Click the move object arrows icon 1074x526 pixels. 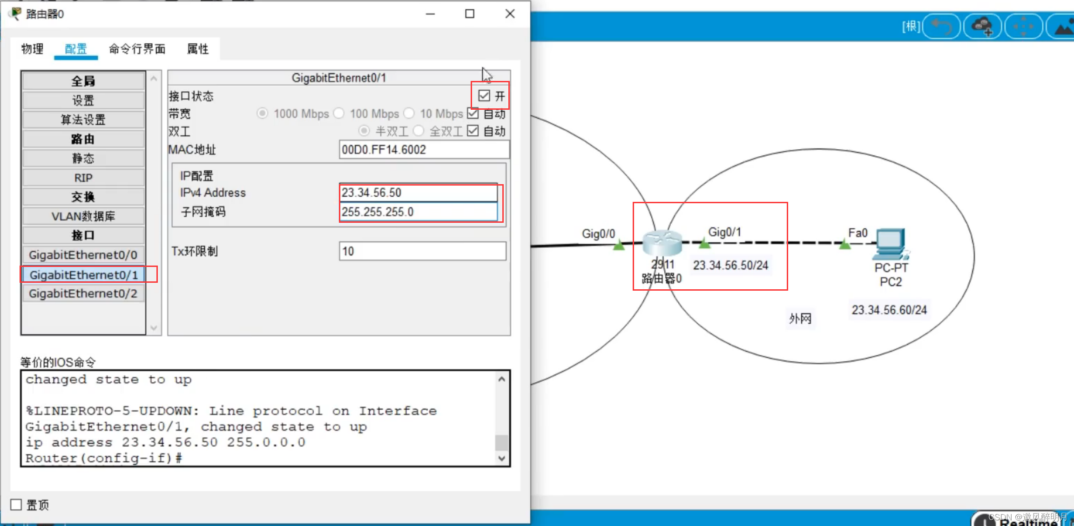[x=1023, y=27]
